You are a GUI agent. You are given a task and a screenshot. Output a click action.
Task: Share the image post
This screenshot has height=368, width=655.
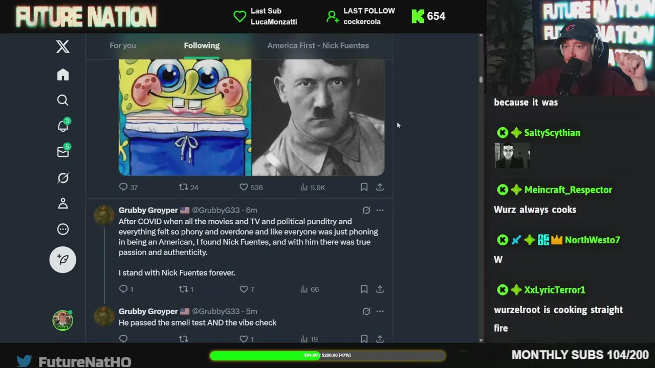point(380,187)
